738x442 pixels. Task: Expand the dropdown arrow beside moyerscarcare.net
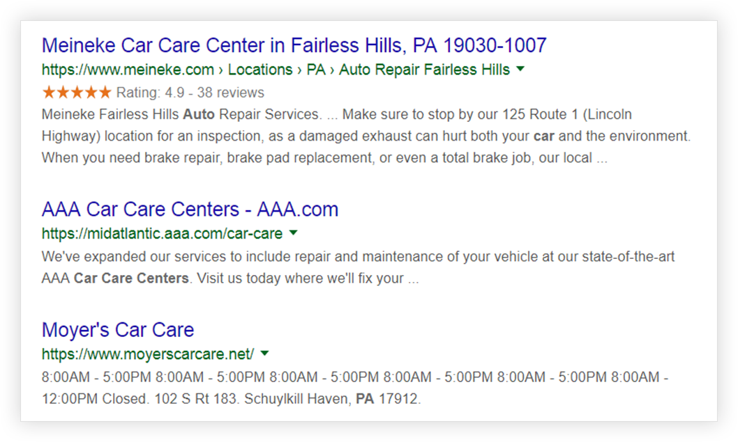[264, 354]
